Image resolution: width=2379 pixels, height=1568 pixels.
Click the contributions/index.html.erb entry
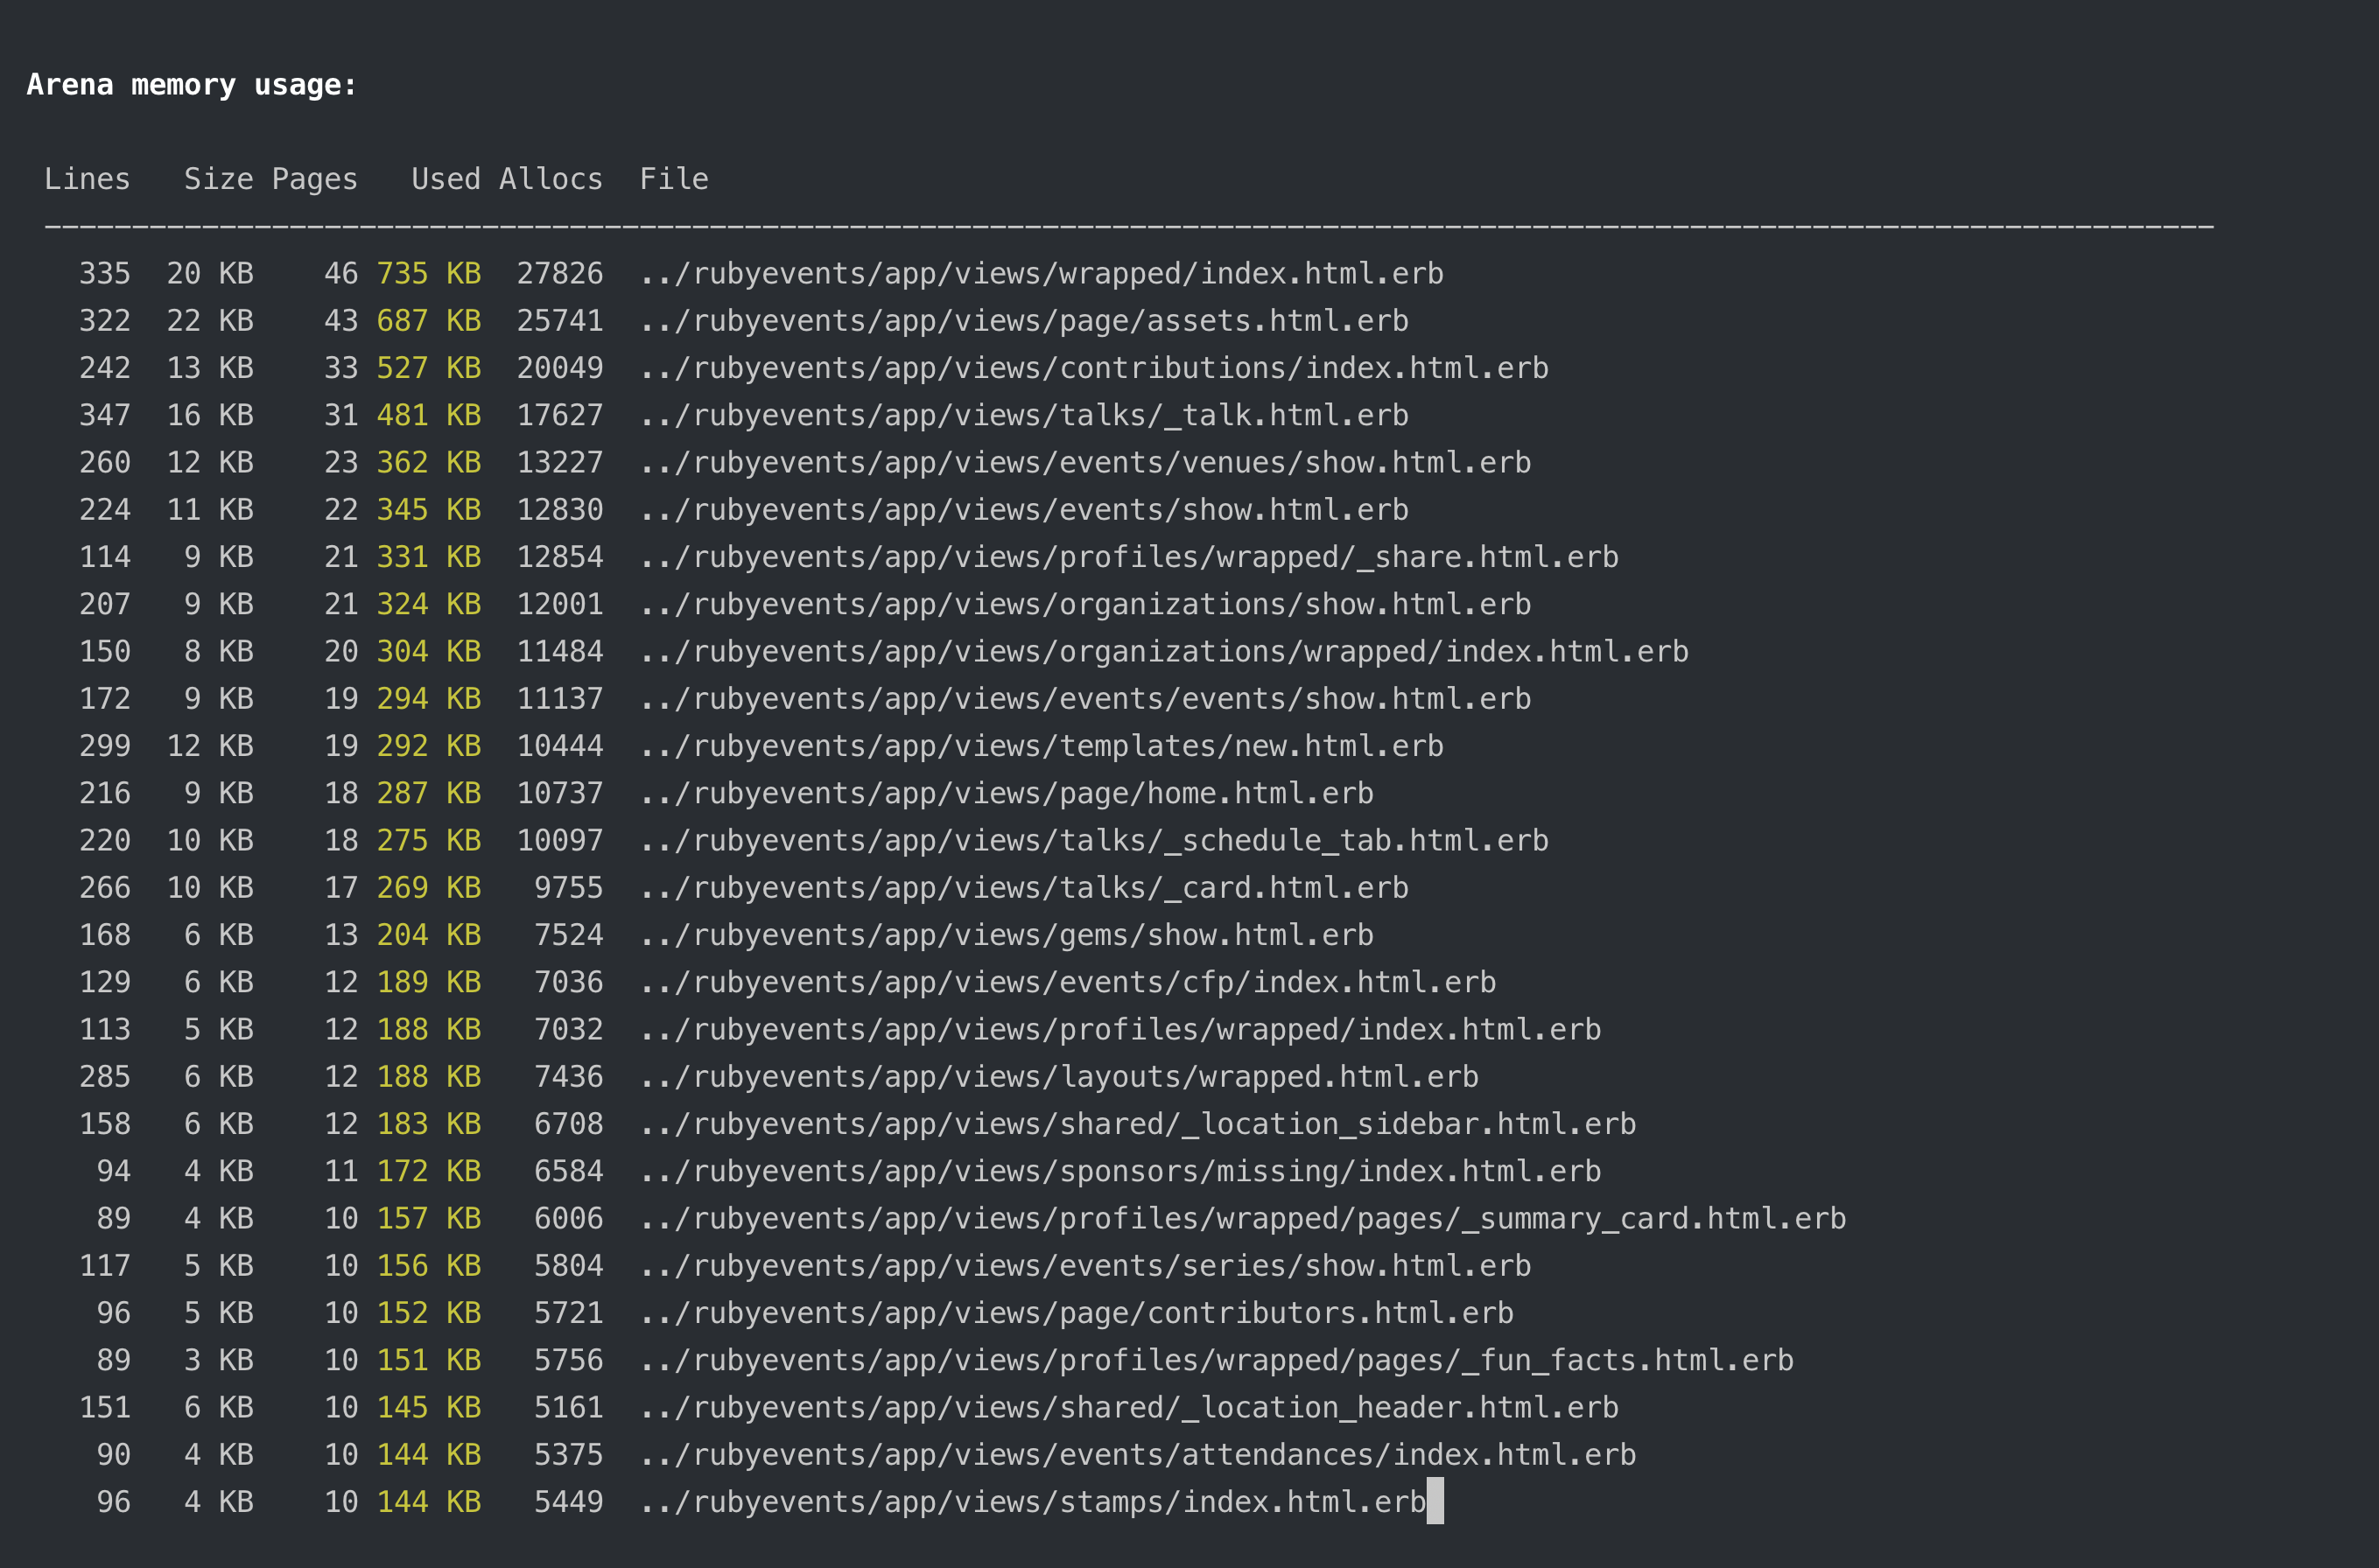pyautogui.click(x=1095, y=367)
